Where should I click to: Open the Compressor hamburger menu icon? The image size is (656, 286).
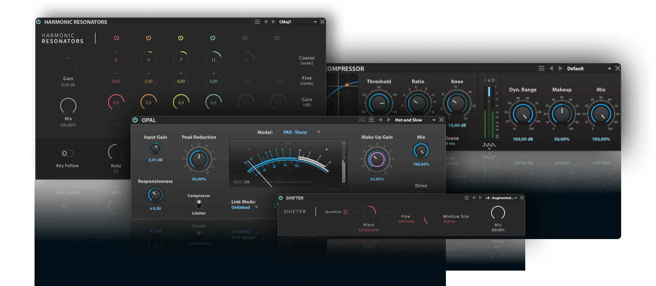pos(541,69)
